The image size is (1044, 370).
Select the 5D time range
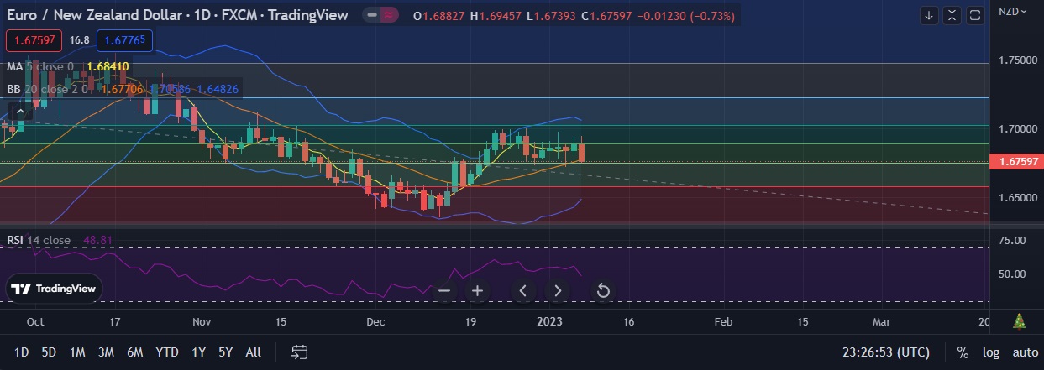coord(49,352)
